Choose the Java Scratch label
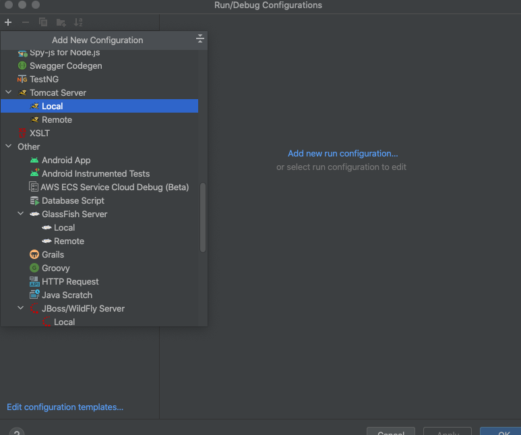The image size is (521, 435). (67, 295)
